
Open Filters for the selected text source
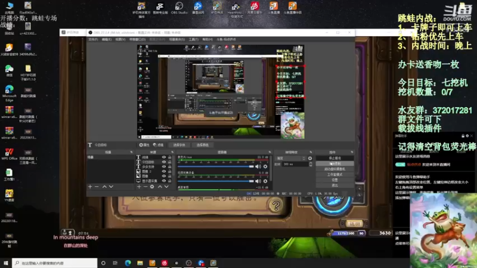[158, 145]
